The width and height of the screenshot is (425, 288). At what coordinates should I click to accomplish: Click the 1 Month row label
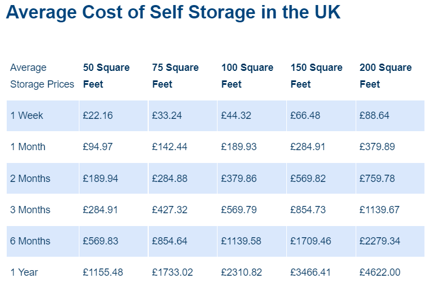click(28, 147)
